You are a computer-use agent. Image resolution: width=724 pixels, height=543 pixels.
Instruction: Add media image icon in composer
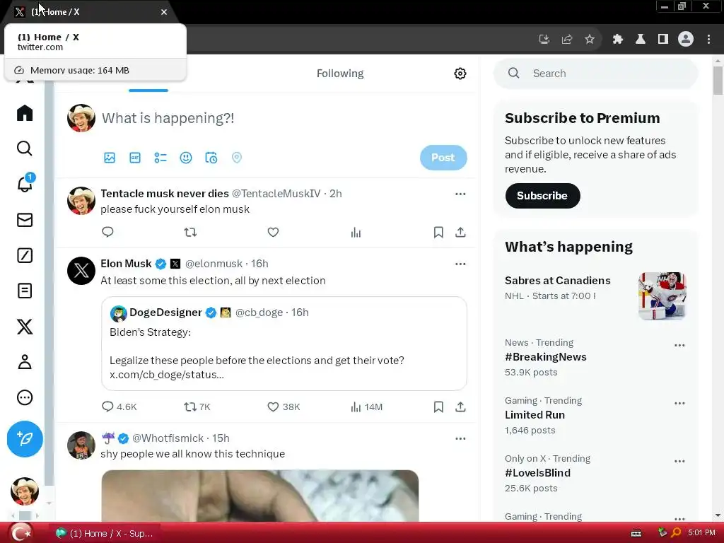[x=110, y=158]
